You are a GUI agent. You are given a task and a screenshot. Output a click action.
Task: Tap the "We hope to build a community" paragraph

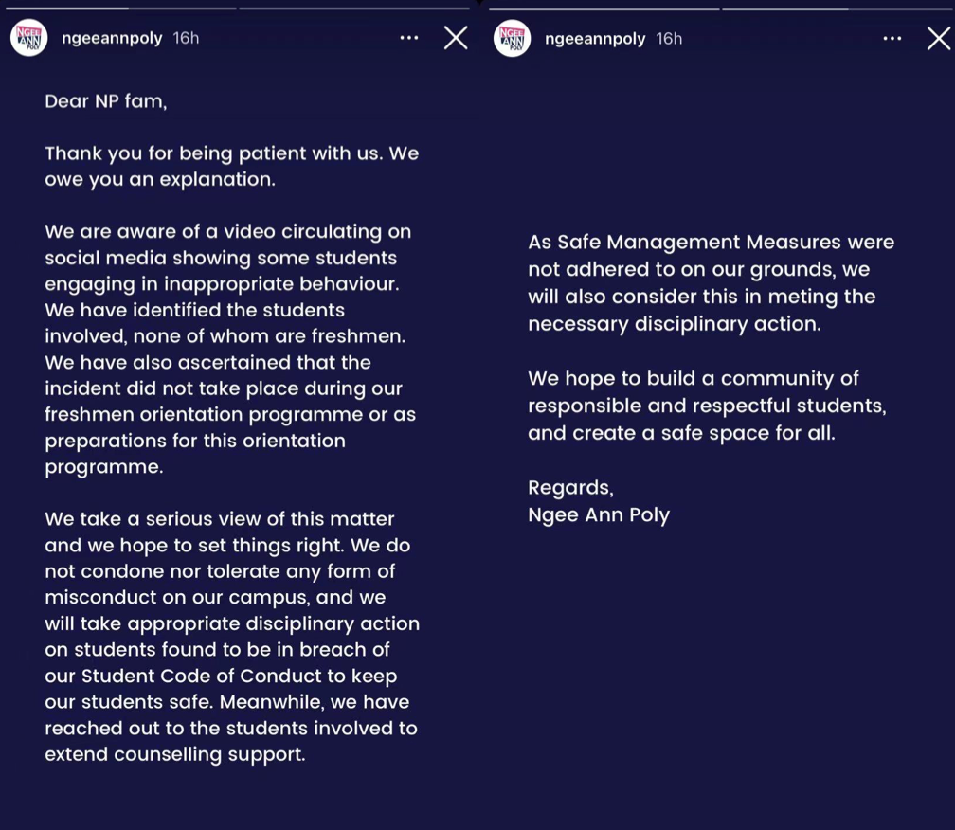coord(706,406)
